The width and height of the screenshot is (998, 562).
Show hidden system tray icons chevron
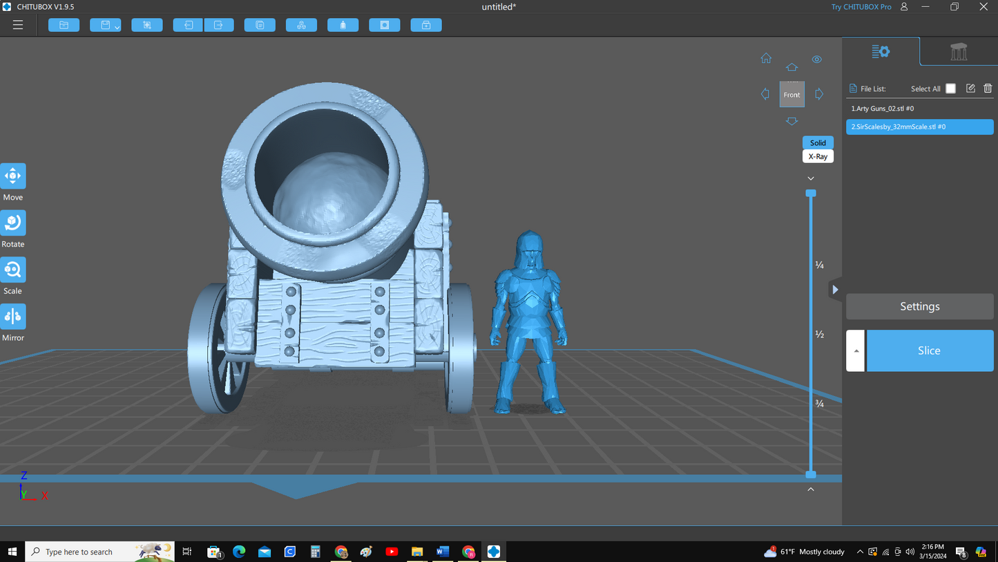pyautogui.click(x=860, y=552)
